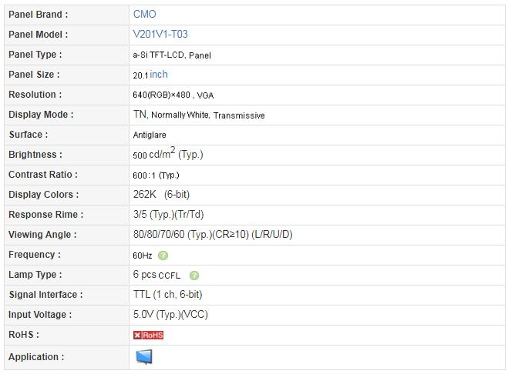The height and width of the screenshot is (374, 508).
Task: Follow the inch link in Panel Size
Action: pyautogui.click(x=159, y=75)
